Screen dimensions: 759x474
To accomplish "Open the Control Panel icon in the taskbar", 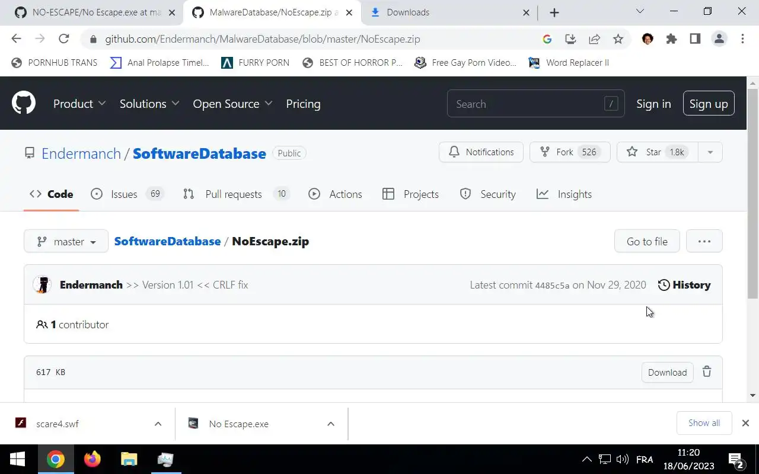I will [165, 459].
